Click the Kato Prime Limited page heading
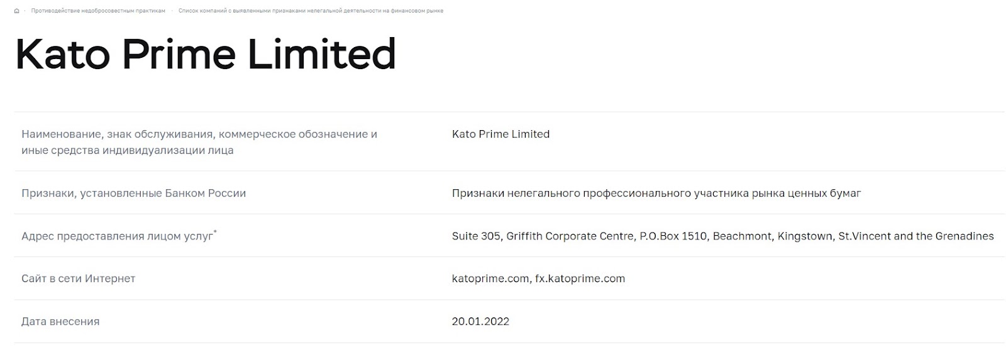The image size is (1006, 352). click(206, 54)
